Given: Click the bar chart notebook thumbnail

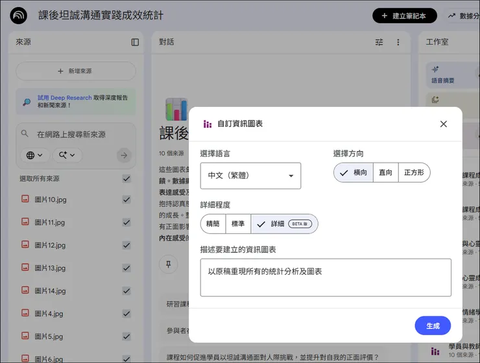Looking at the screenshot, I should pos(176,109).
